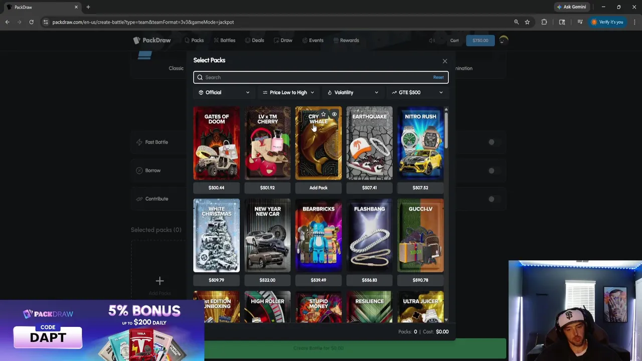Select the Ultra Juicer pack
This screenshot has width=642, height=361.
[420, 307]
